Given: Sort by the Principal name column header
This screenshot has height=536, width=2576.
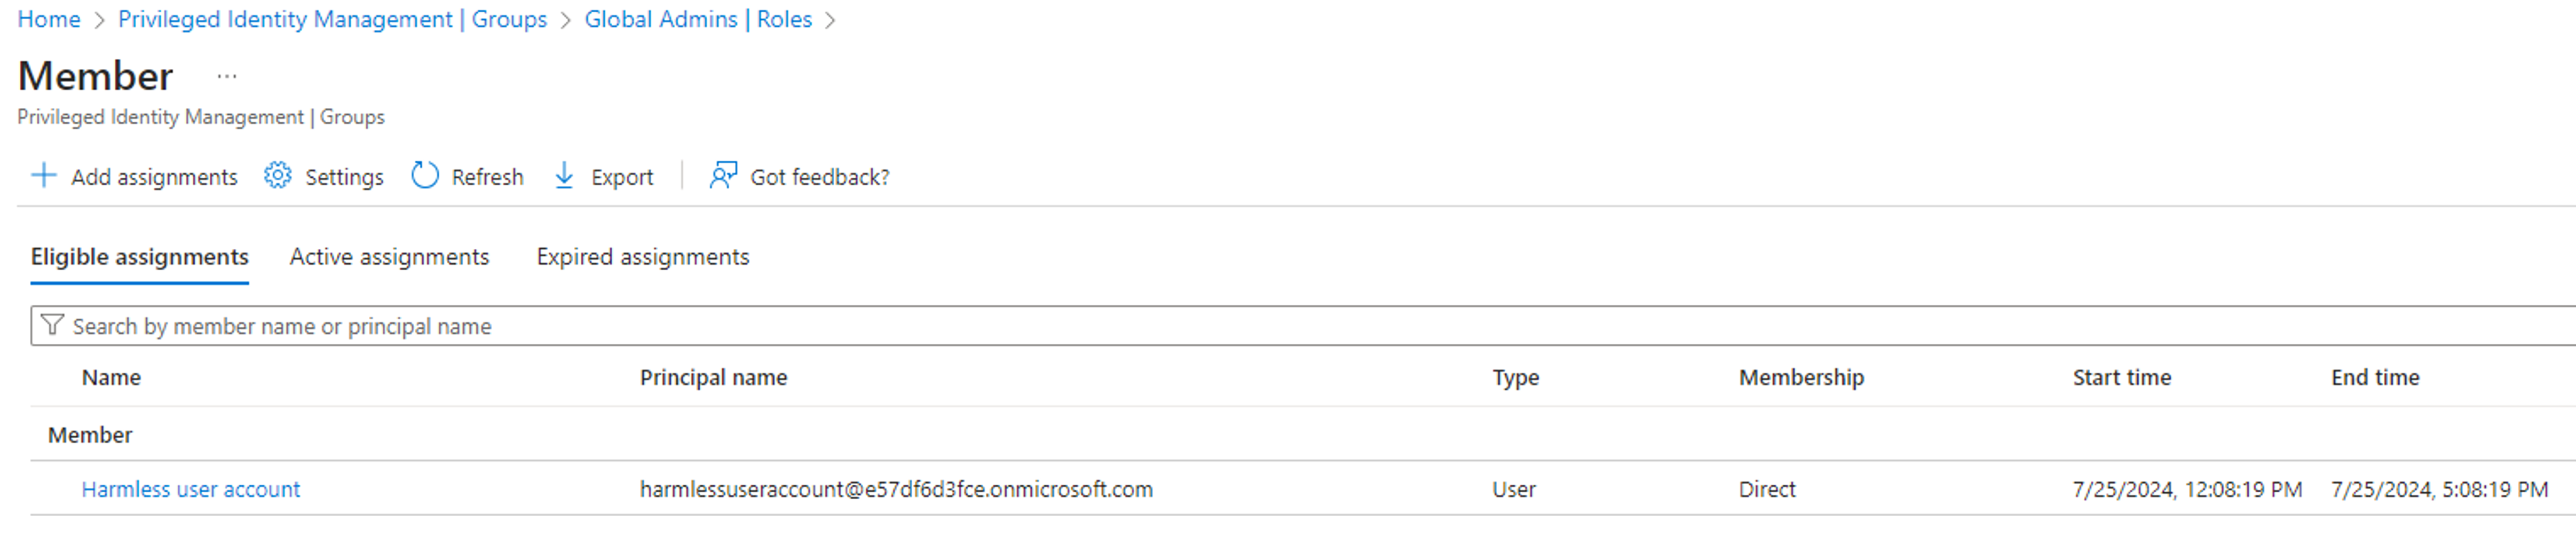Looking at the screenshot, I should (713, 377).
